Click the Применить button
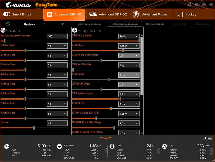This screenshot has width=215, height=162. coord(203,24)
